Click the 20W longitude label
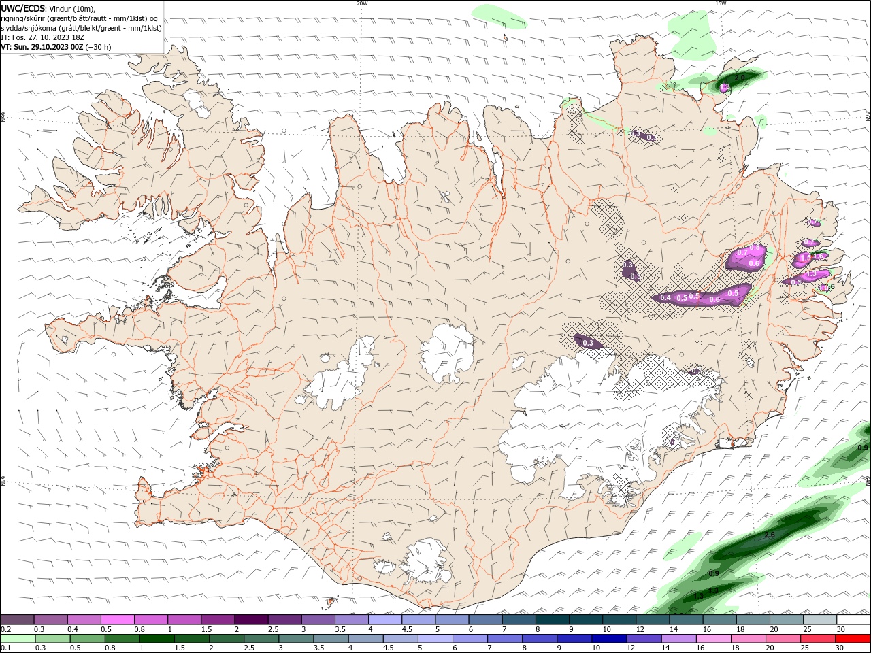 (x=362, y=3)
